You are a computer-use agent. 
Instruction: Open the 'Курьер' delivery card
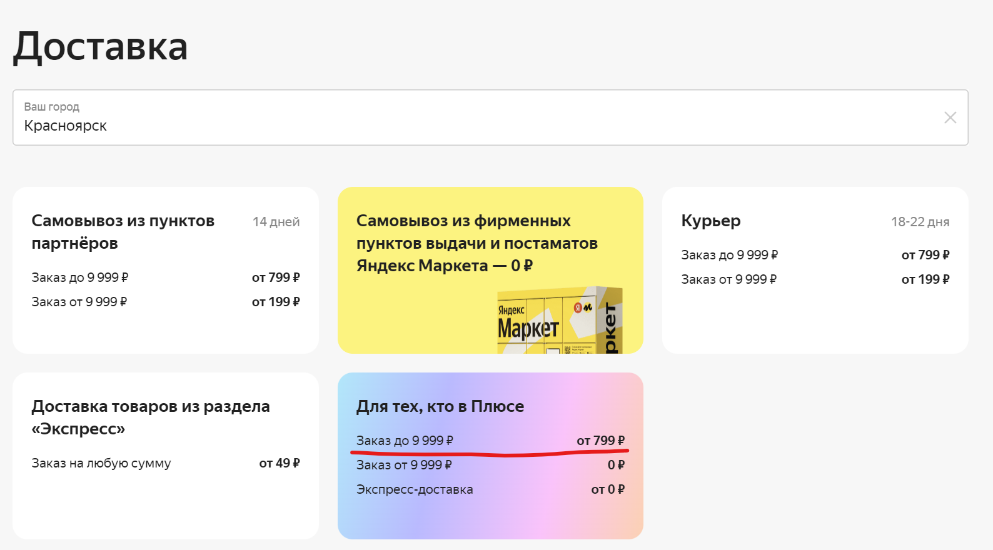(x=815, y=270)
